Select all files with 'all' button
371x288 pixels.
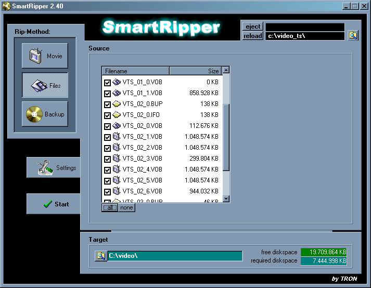pyautogui.click(x=110, y=207)
